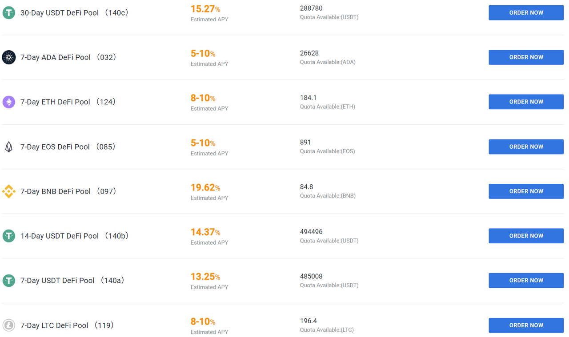The width and height of the screenshot is (569, 337).
Task: Order the 7-Day USDT DeFi Pool (140a) now
Action: click(526, 281)
